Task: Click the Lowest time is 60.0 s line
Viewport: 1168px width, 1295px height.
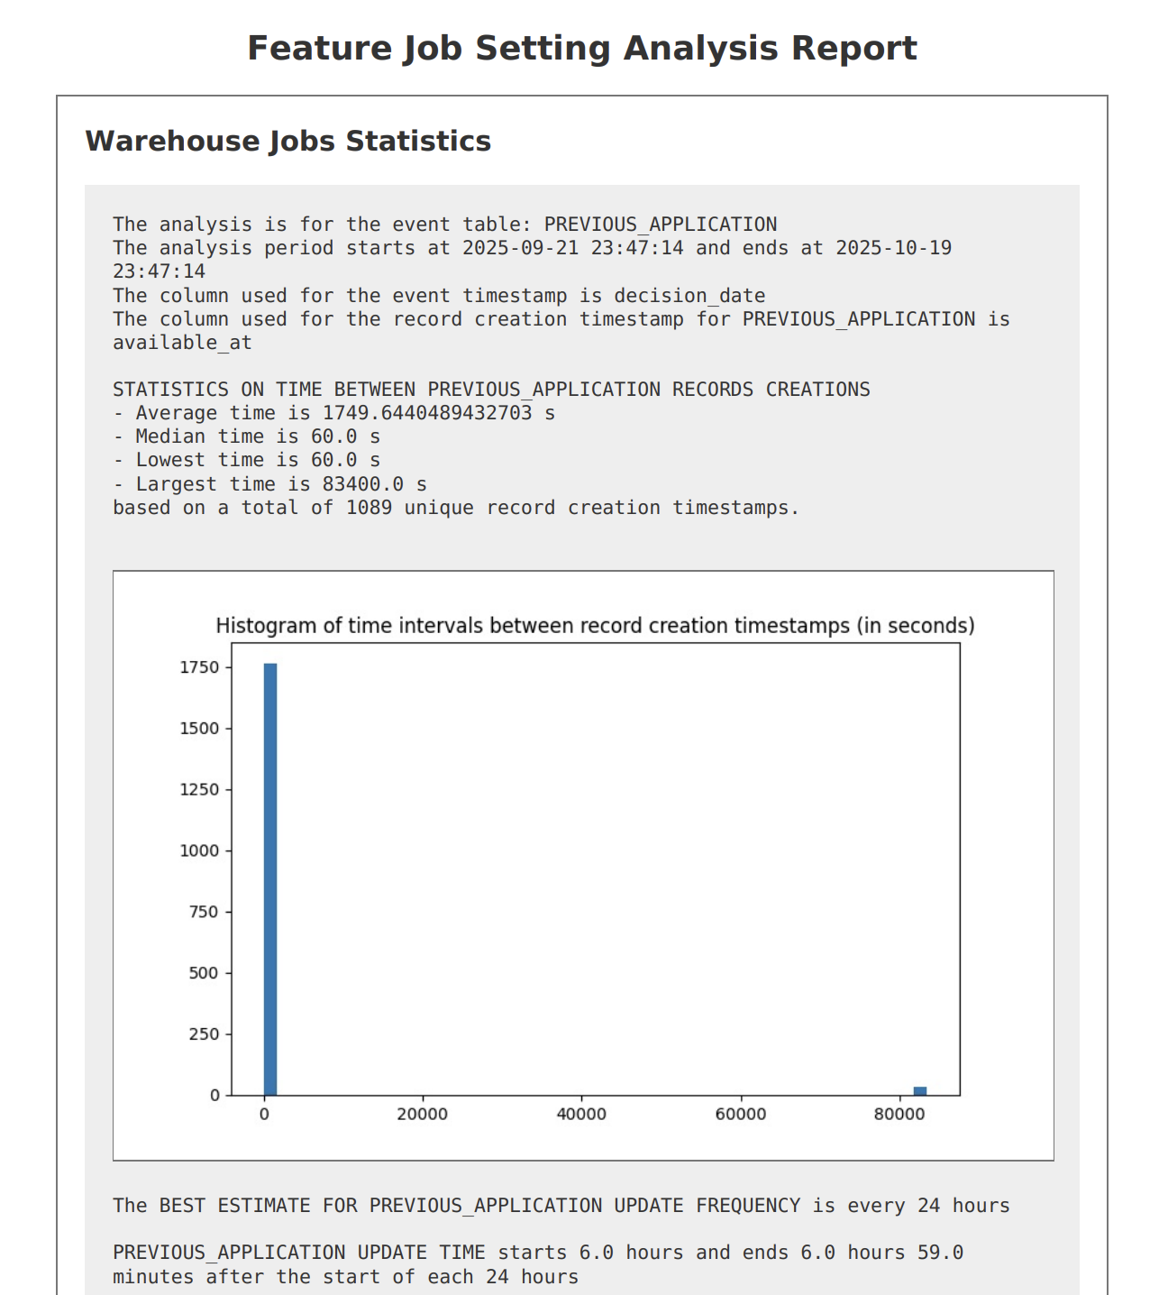Action: coord(246,460)
